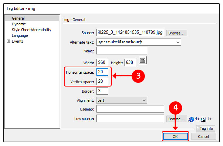
Task: Expand the Events tree node
Action: click(8, 41)
